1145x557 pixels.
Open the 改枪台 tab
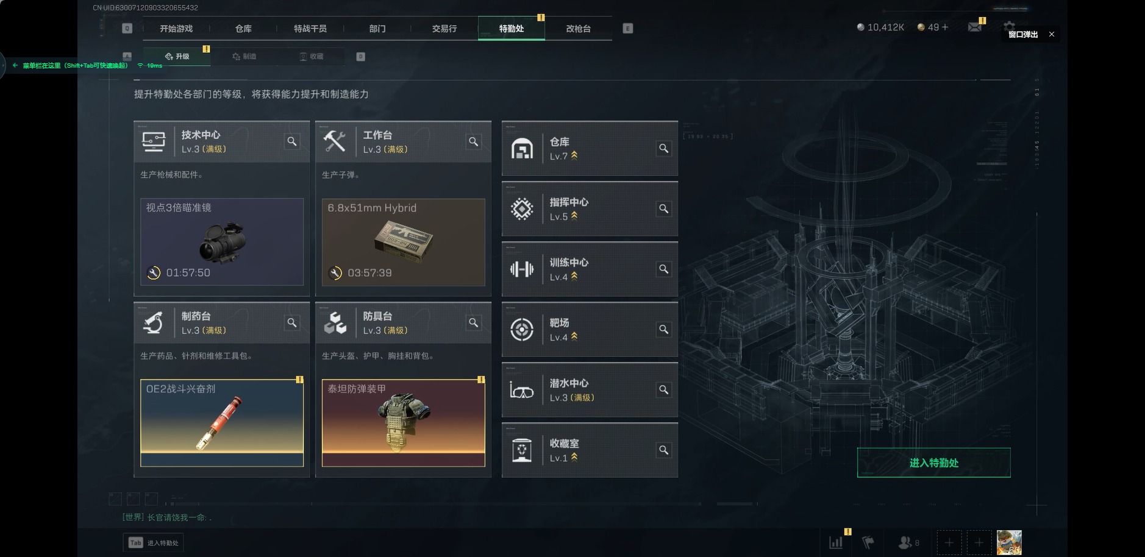click(578, 29)
